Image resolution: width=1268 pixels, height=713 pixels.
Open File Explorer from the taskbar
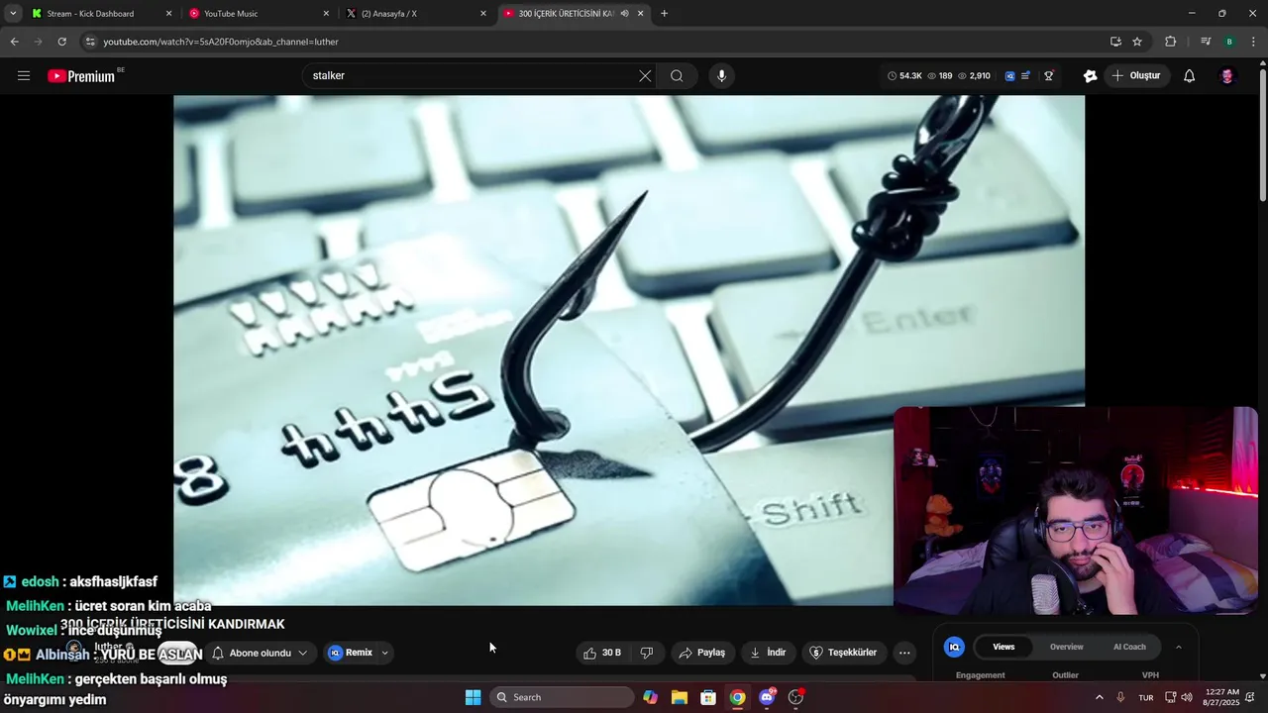680,697
